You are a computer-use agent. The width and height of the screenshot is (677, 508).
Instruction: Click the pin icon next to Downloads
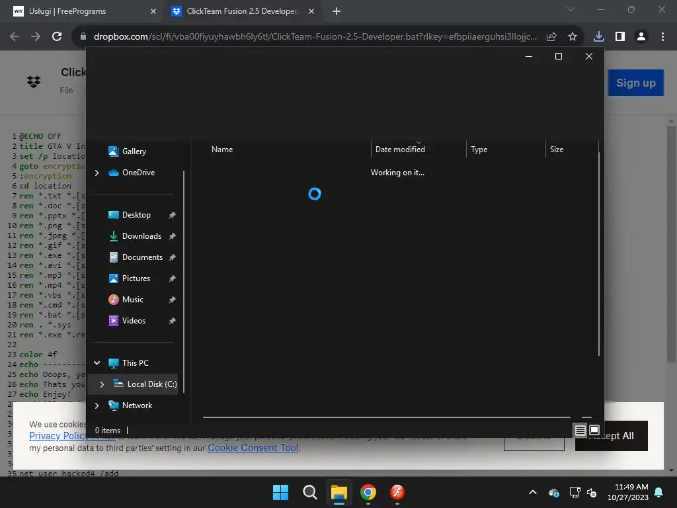pyautogui.click(x=173, y=236)
